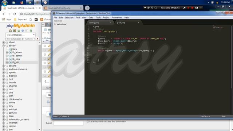The image size is (233, 131).
Task: Click recorder magnifier zoom icon
Action: click(x=152, y=8)
